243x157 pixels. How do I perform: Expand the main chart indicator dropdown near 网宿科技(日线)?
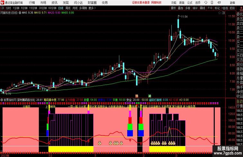20,13
